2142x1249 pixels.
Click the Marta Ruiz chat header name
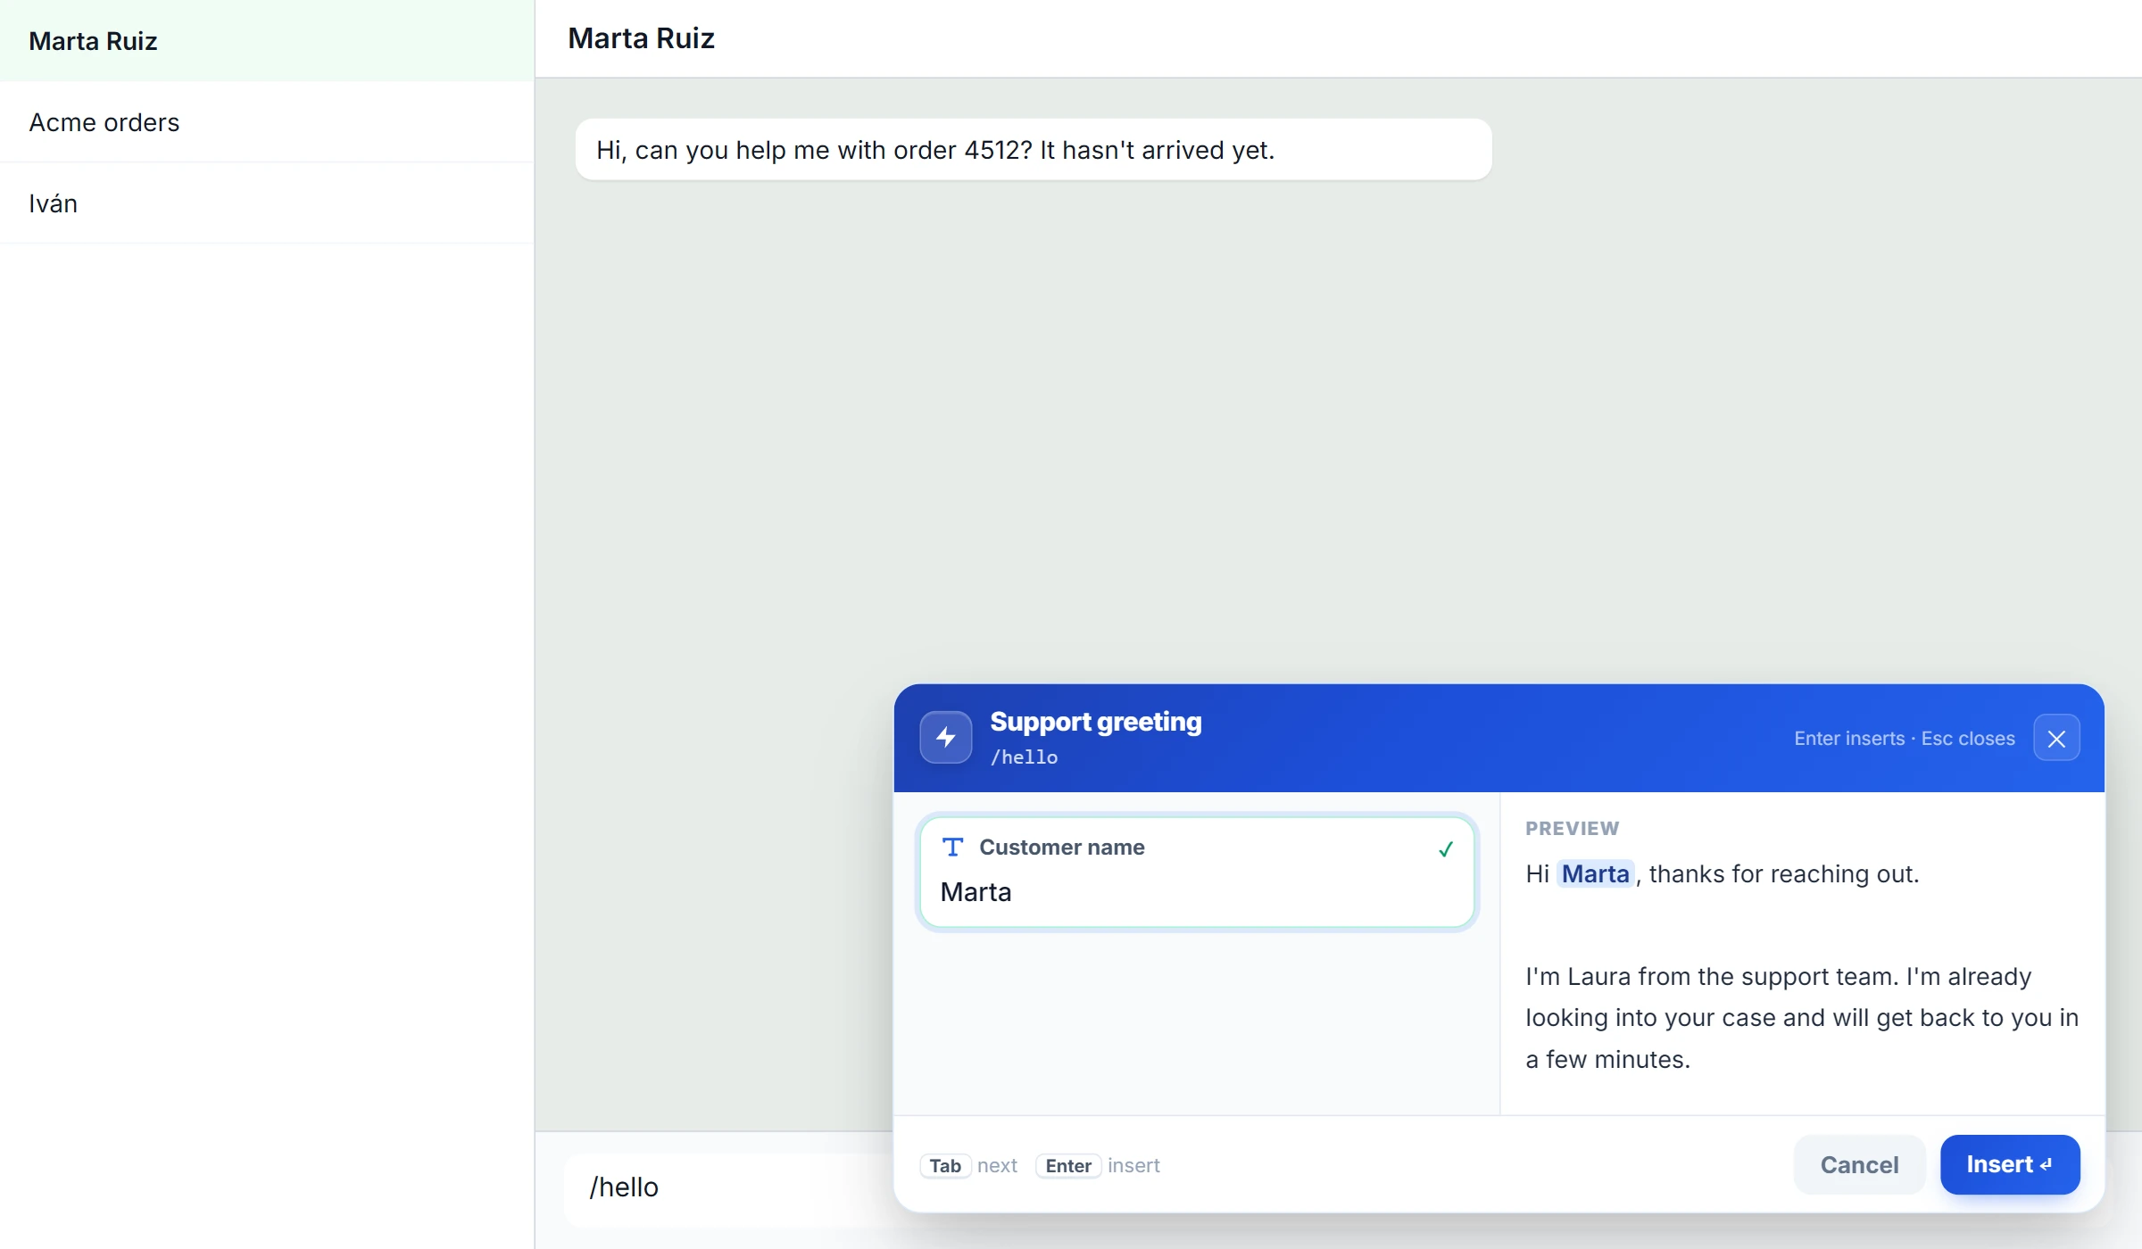tap(641, 38)
